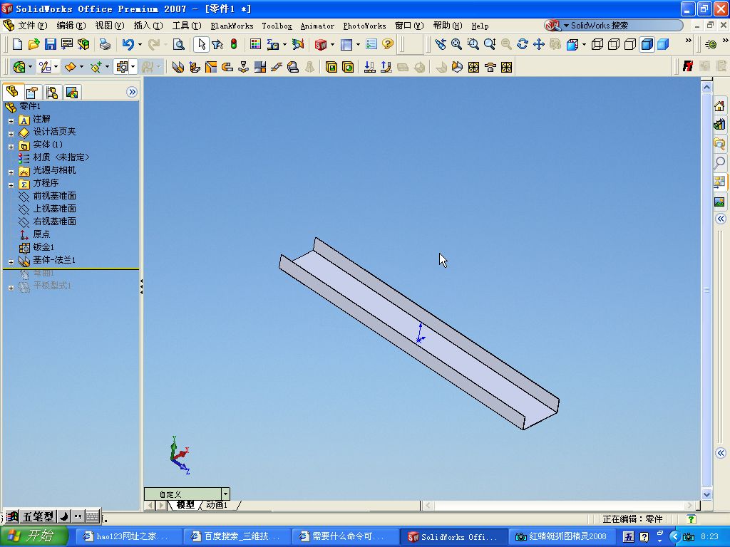The image size is (730, 547).
Task: Expand the 实体(1) tree node
Action: point(11,147)
